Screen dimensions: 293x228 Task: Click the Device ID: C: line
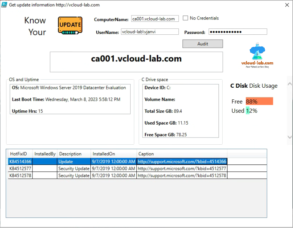pos(157,88)
